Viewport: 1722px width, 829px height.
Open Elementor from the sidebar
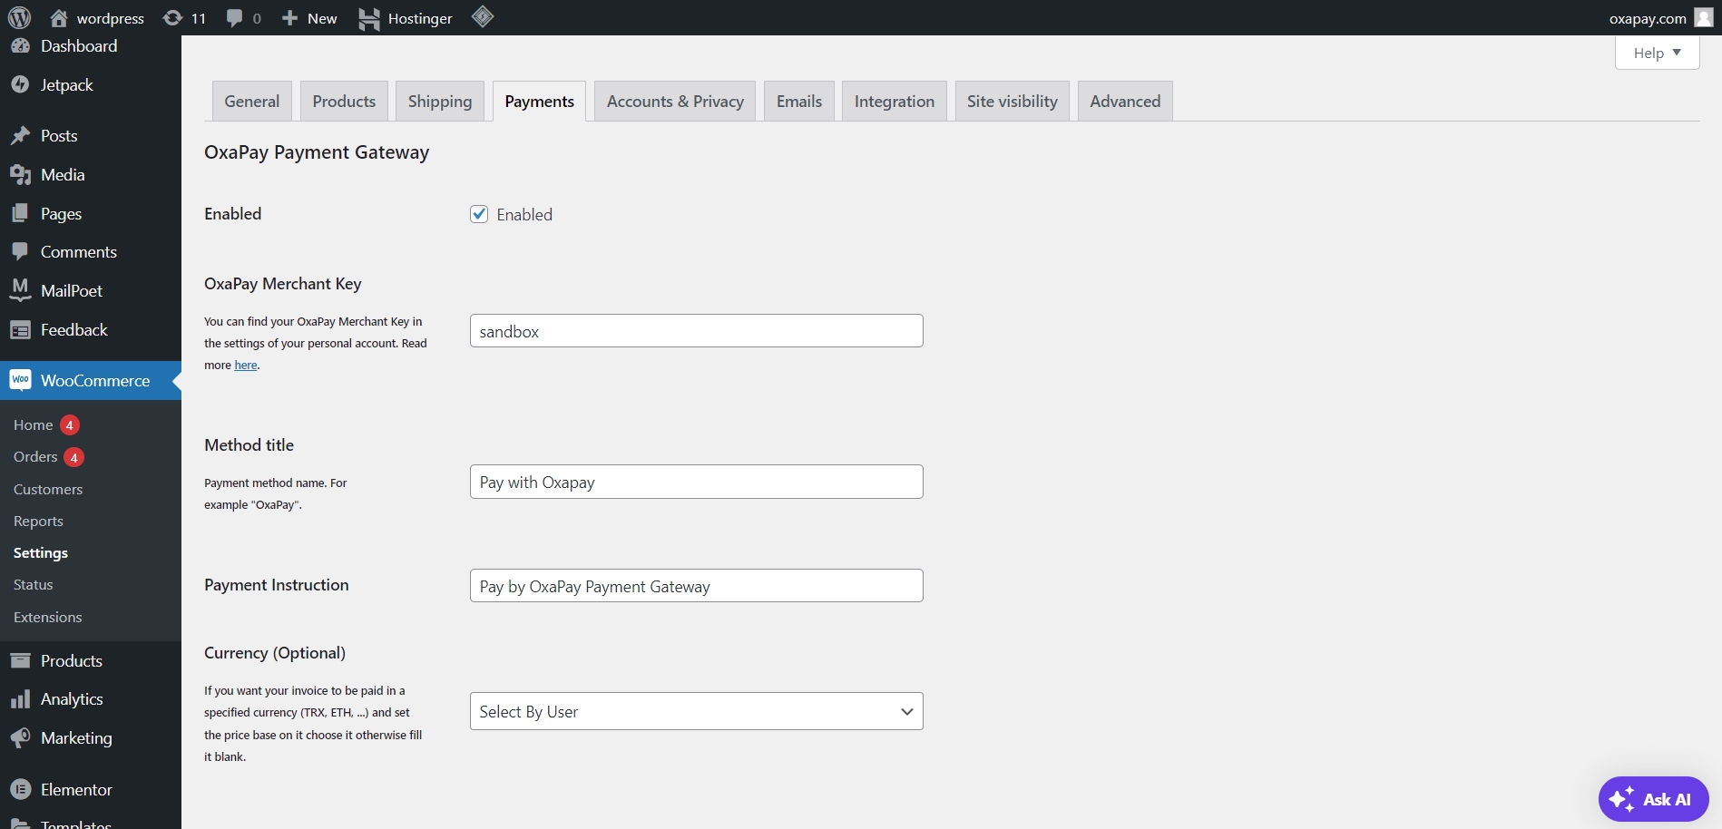[x=76, y=790]
